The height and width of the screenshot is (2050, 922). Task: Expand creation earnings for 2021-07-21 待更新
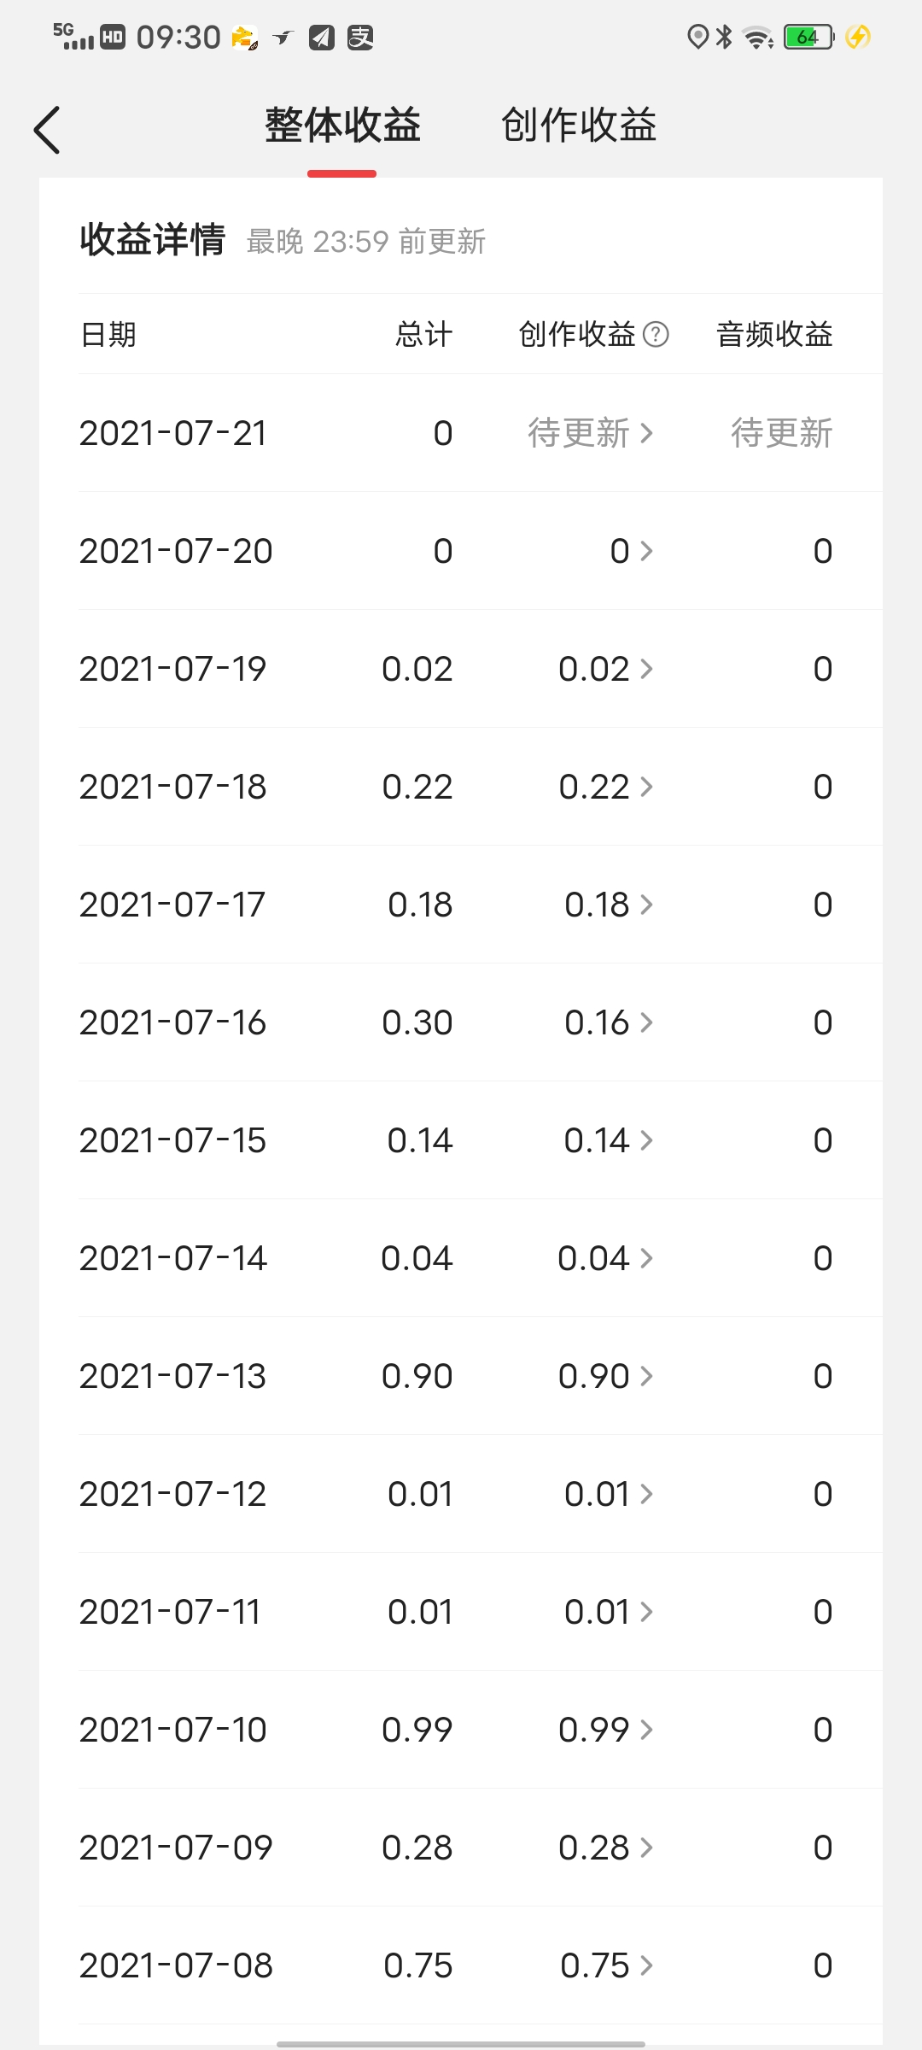(x=591, y=433)
